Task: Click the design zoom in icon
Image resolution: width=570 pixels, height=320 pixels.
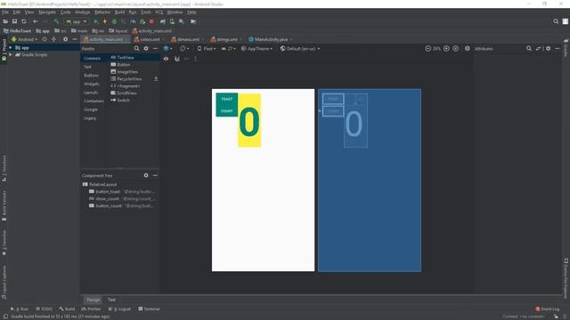Action: pyautogui.click(x=446, y=49)
